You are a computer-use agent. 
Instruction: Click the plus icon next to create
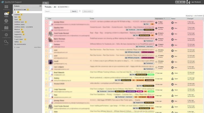[x=15, y=47]
